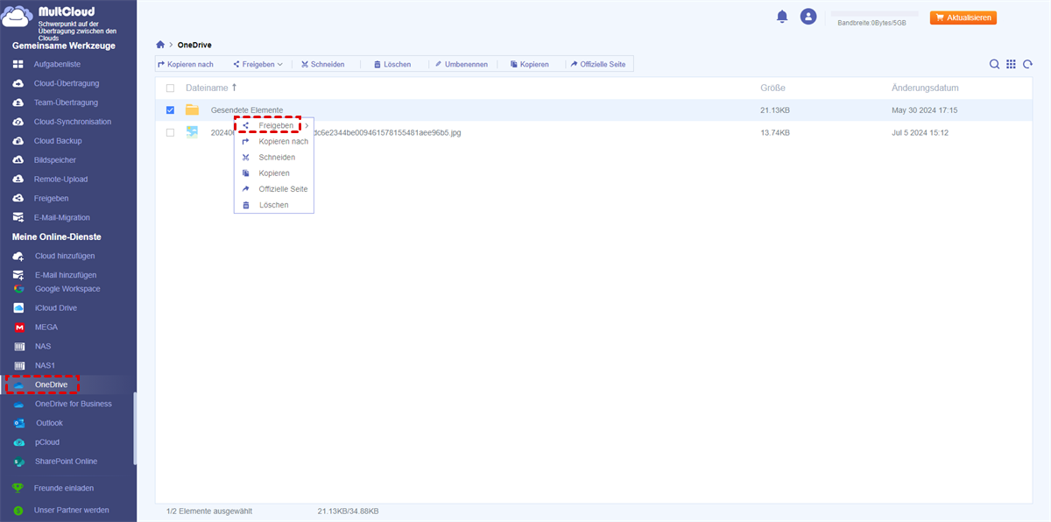Click the refresh icon
Image resolution: width=1051 pixels, height=522 pixels.
click(x=1027, y=64)
